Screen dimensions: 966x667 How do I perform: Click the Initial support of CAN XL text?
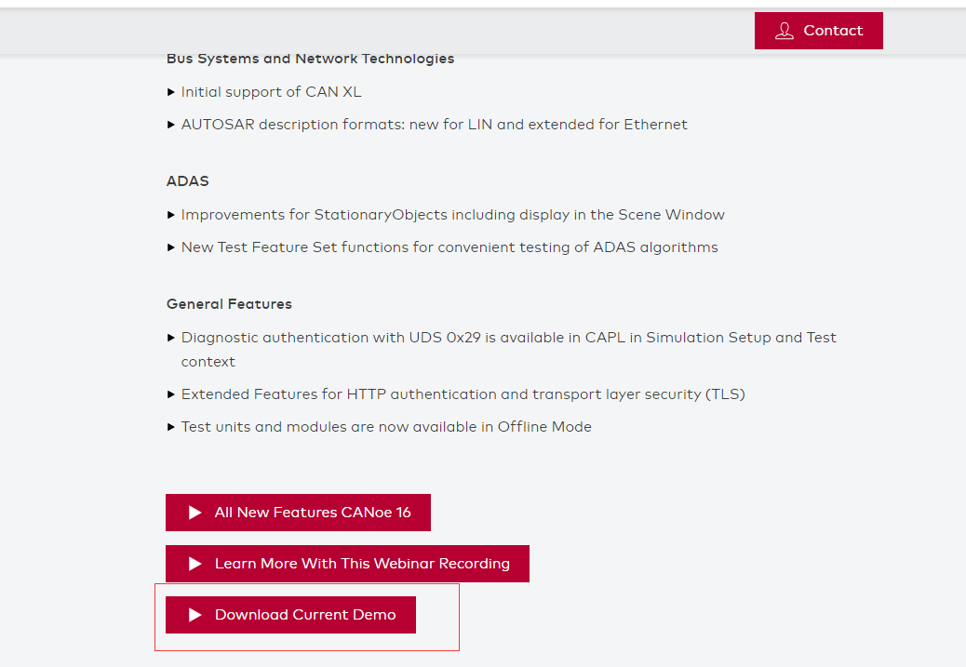click(271, 92)
